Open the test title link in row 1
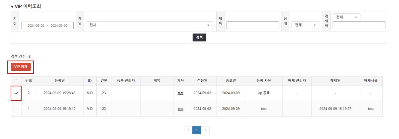The width and height of the screenshot is (399, 139). pyautogui.click(x=180, y=109)
